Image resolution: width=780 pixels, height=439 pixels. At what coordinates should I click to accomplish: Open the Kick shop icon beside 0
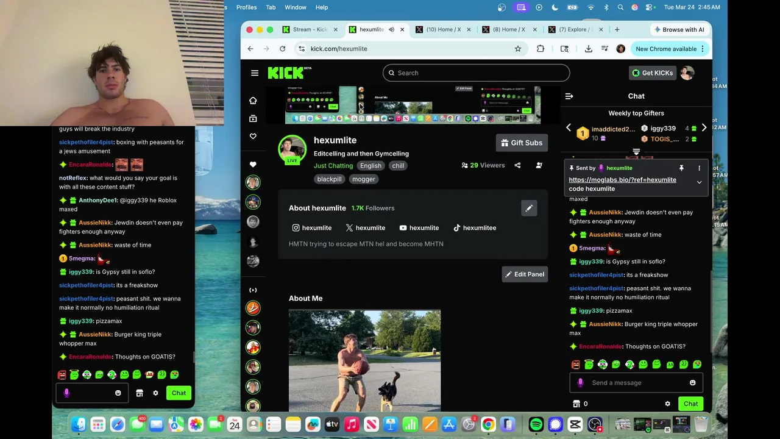pos(576,404)
